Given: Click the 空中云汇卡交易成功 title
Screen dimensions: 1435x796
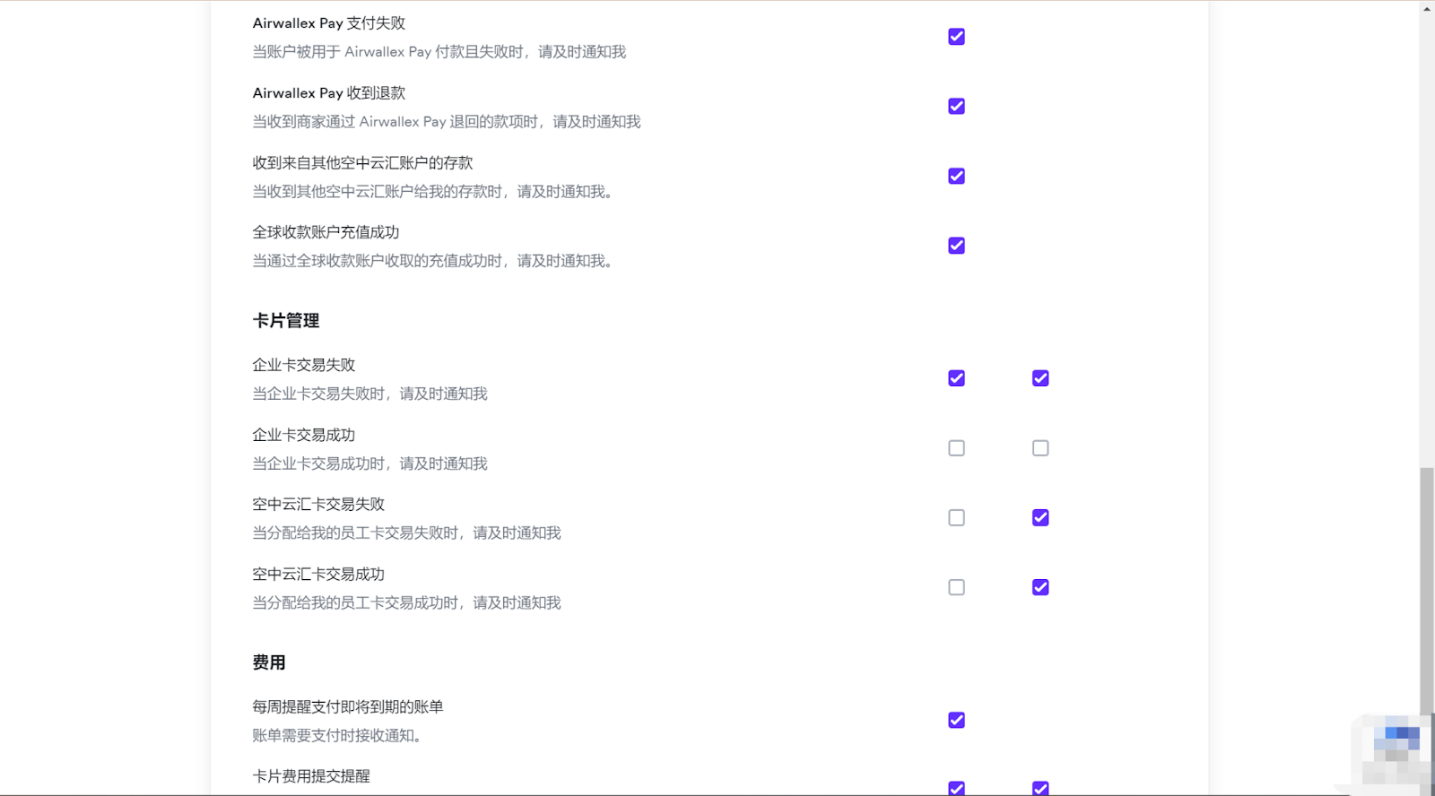Looking at the screenshot, I should click(x=318, y=575).
